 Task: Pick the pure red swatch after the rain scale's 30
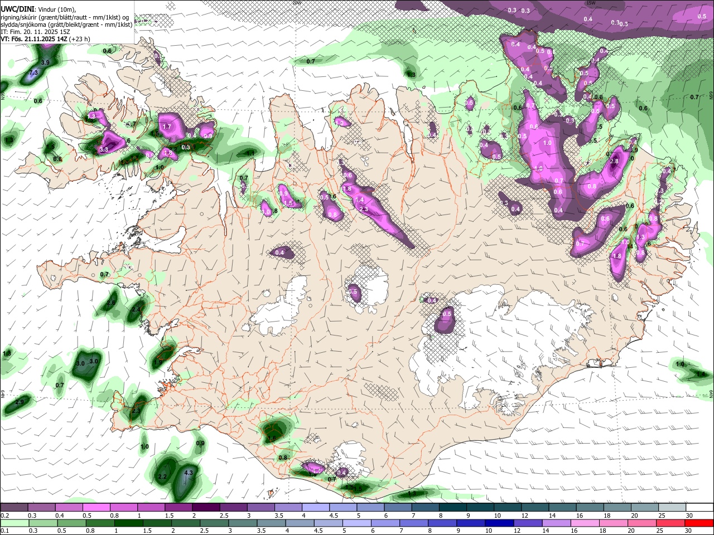tap(699, 523)
